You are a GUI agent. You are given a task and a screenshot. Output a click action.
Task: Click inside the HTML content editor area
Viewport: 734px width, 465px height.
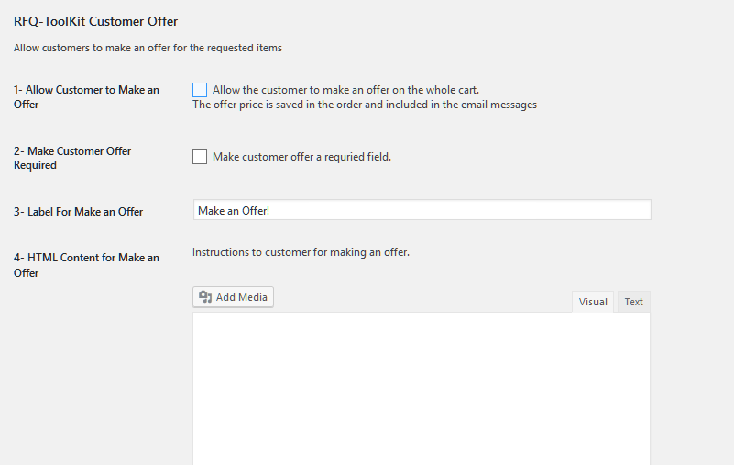[421, 389]
